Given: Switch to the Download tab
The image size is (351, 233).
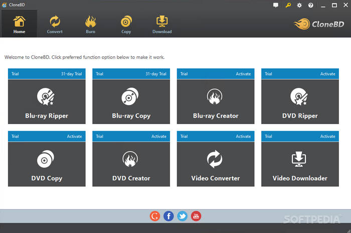Looking at the screenshot, I should 162,24.
